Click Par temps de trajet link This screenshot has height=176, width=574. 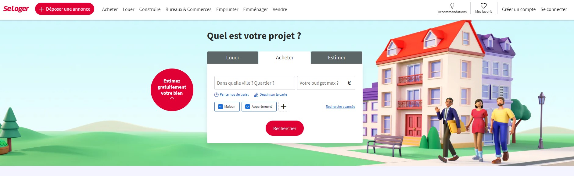pos(234,95)
